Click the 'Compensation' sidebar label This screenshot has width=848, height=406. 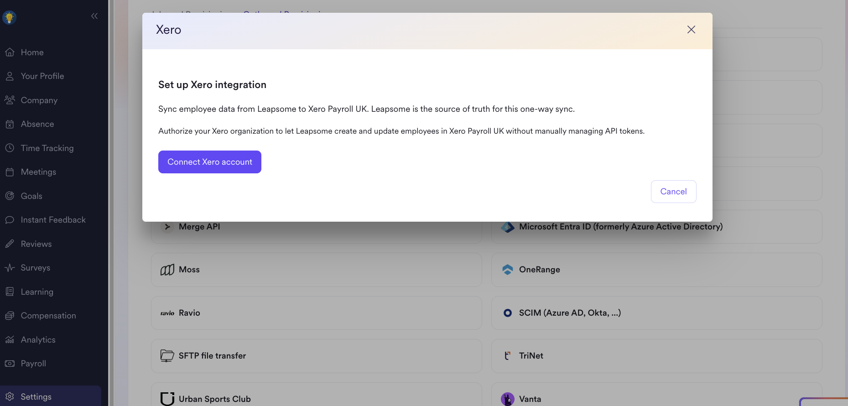coord(48,316)
